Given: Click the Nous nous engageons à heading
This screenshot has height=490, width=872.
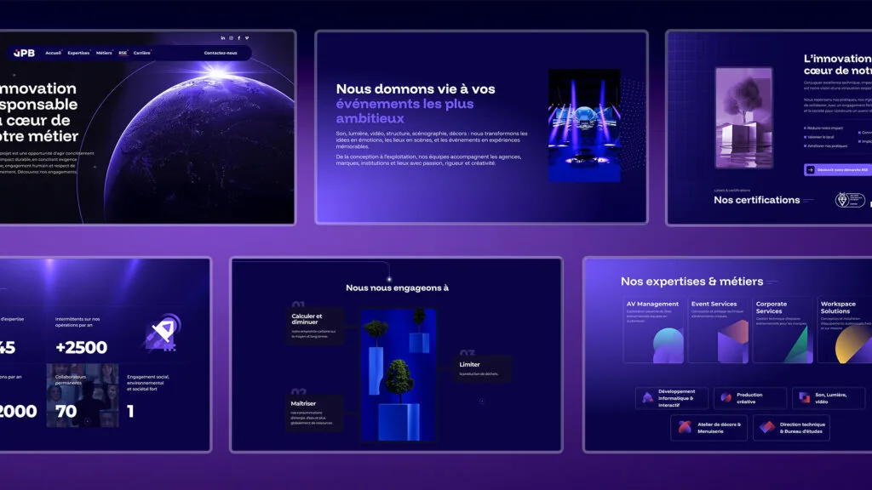Looking at the screenshot, I should 397,288.
